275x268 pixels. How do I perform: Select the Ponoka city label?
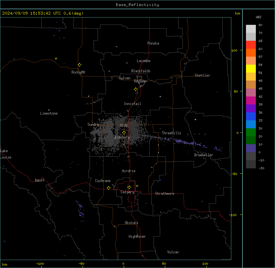[x=153, y=43]
